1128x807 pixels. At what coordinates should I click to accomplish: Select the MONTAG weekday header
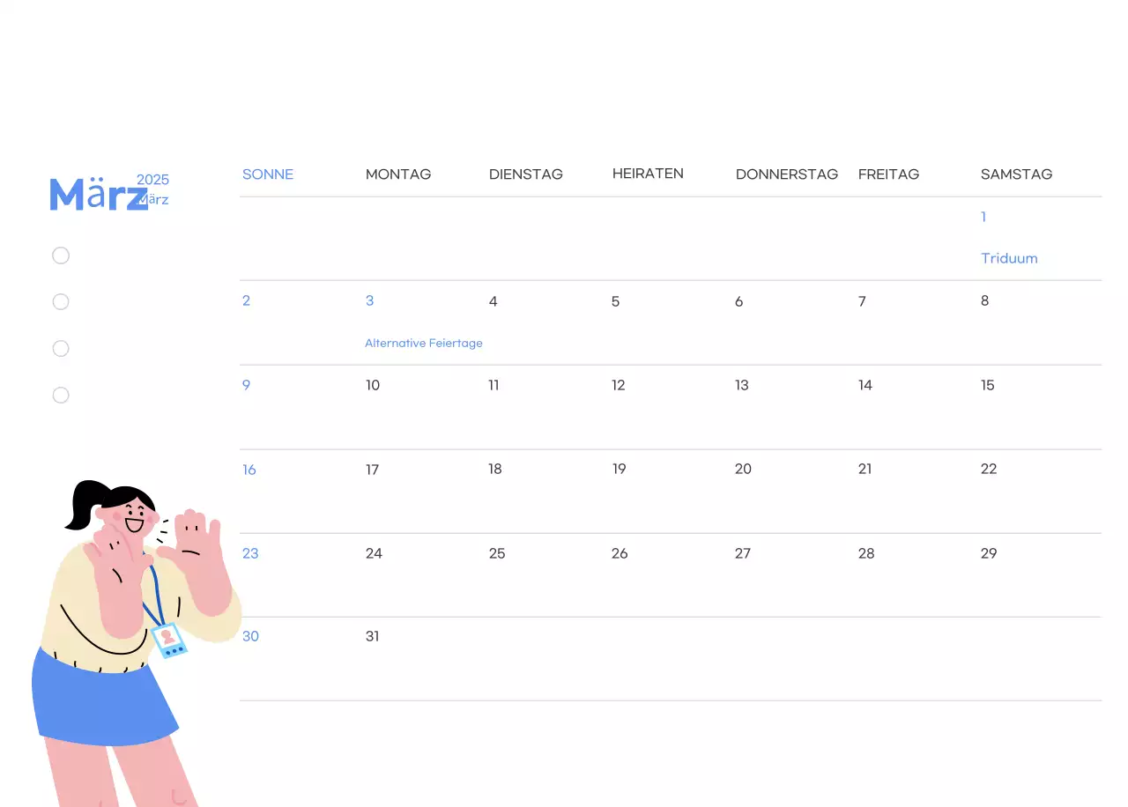397,174
